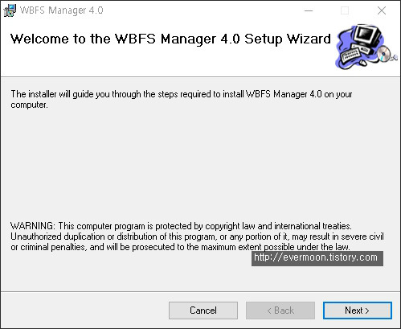Screen dimensions: 401x329
Task: Click the computer graphic in the wizard banner
Action: pos(366,47)
